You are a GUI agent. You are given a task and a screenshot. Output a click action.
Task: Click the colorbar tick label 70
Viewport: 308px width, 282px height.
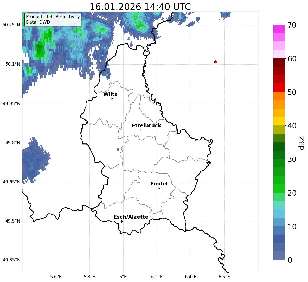tap(292, 25)
